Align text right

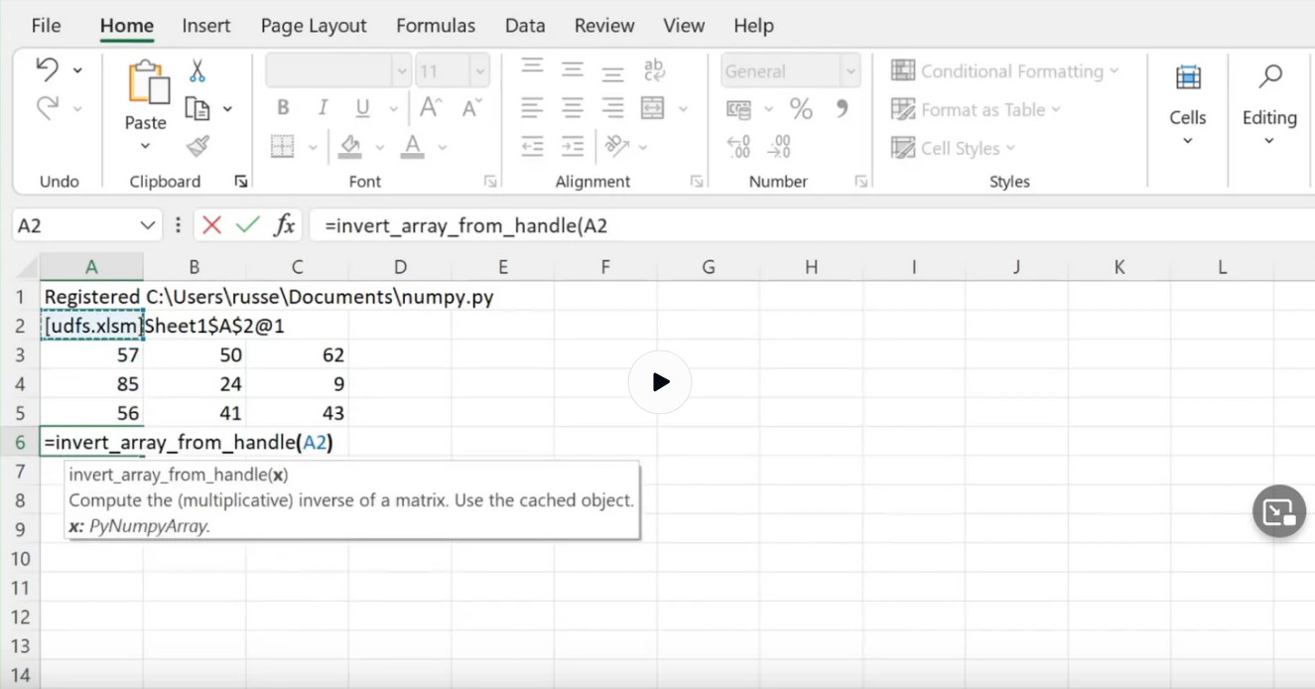[x=612, y=107]
